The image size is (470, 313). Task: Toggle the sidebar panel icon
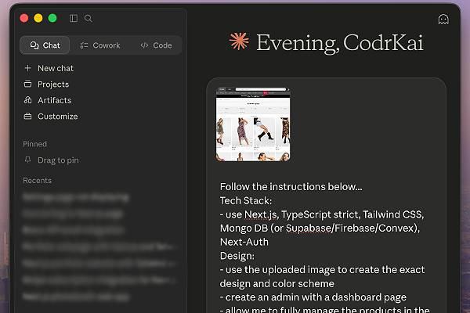point(74,18)
